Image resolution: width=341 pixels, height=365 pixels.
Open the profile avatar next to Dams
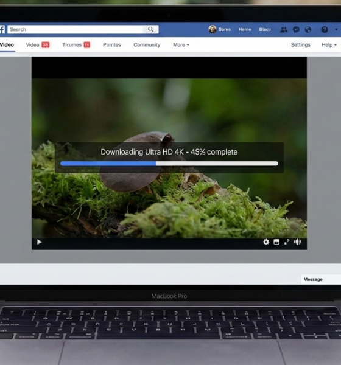pyautogui.click(x=213, y=29)
